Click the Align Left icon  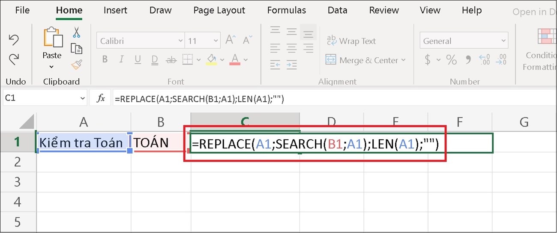275,47
